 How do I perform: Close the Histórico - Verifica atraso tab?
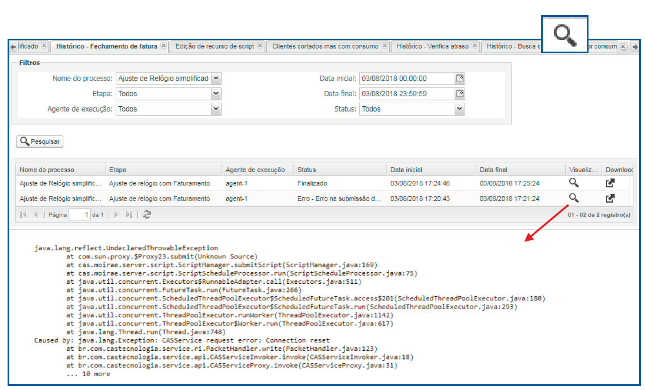(475, 46)
